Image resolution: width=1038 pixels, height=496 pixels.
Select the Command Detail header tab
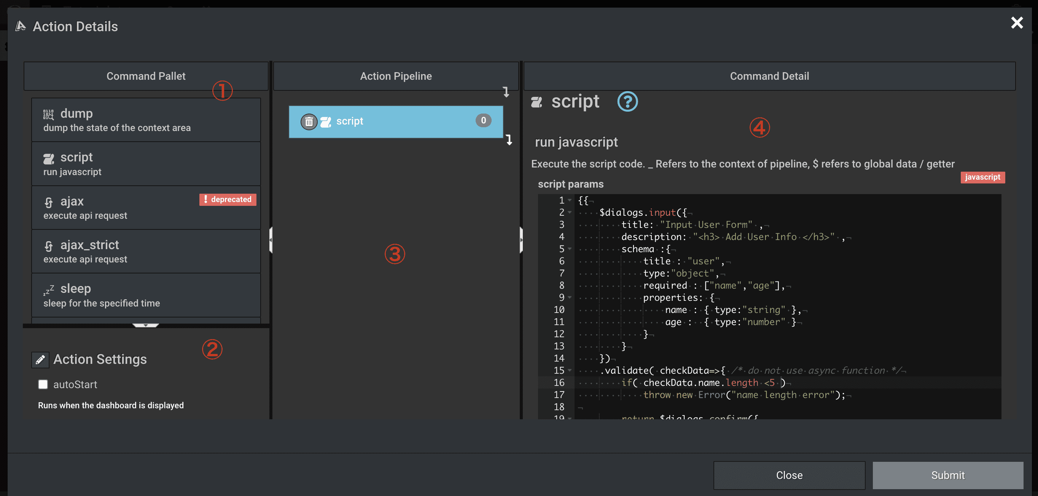coord(769,76)
